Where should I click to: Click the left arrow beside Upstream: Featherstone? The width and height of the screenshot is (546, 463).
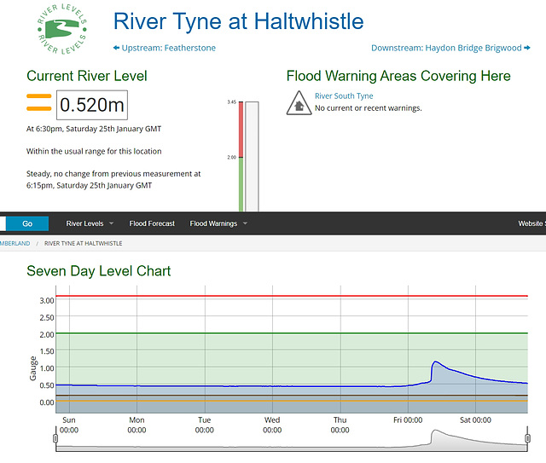(117, 48)
